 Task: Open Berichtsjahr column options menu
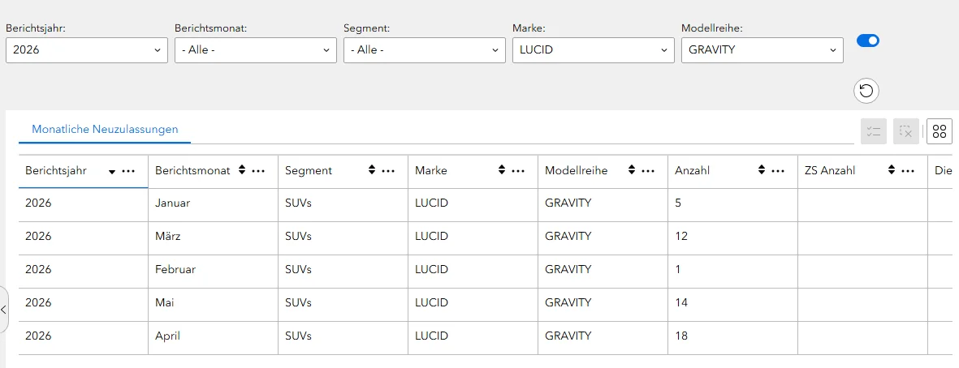[x=128, y=172]
